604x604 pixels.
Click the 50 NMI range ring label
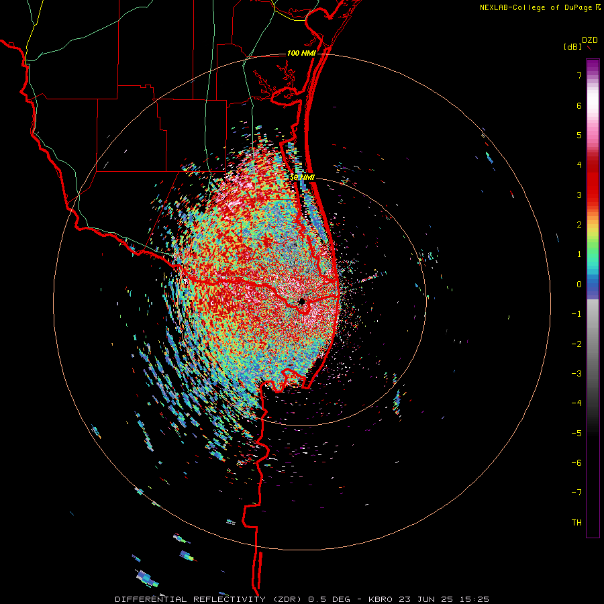click(x=303, y=178)
